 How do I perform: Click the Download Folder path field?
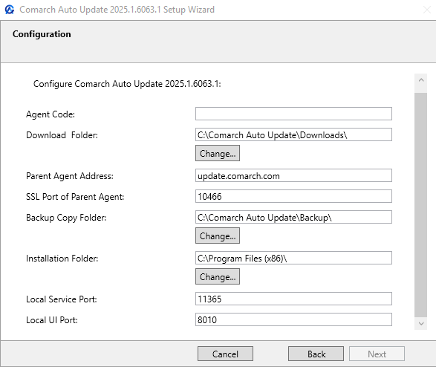coord(293,134)
